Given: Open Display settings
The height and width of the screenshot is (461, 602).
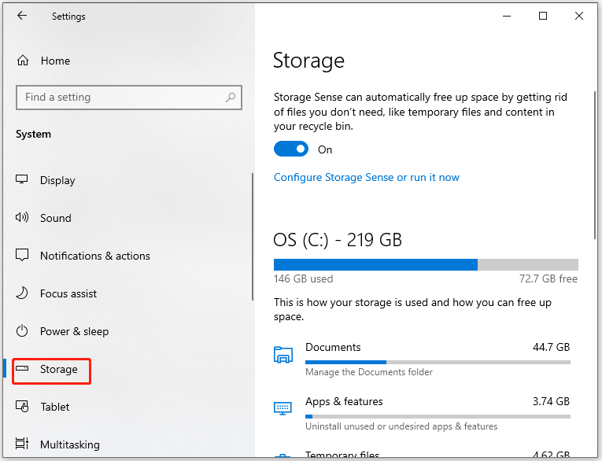Looking at the screenshot, I should click(57, 180).
